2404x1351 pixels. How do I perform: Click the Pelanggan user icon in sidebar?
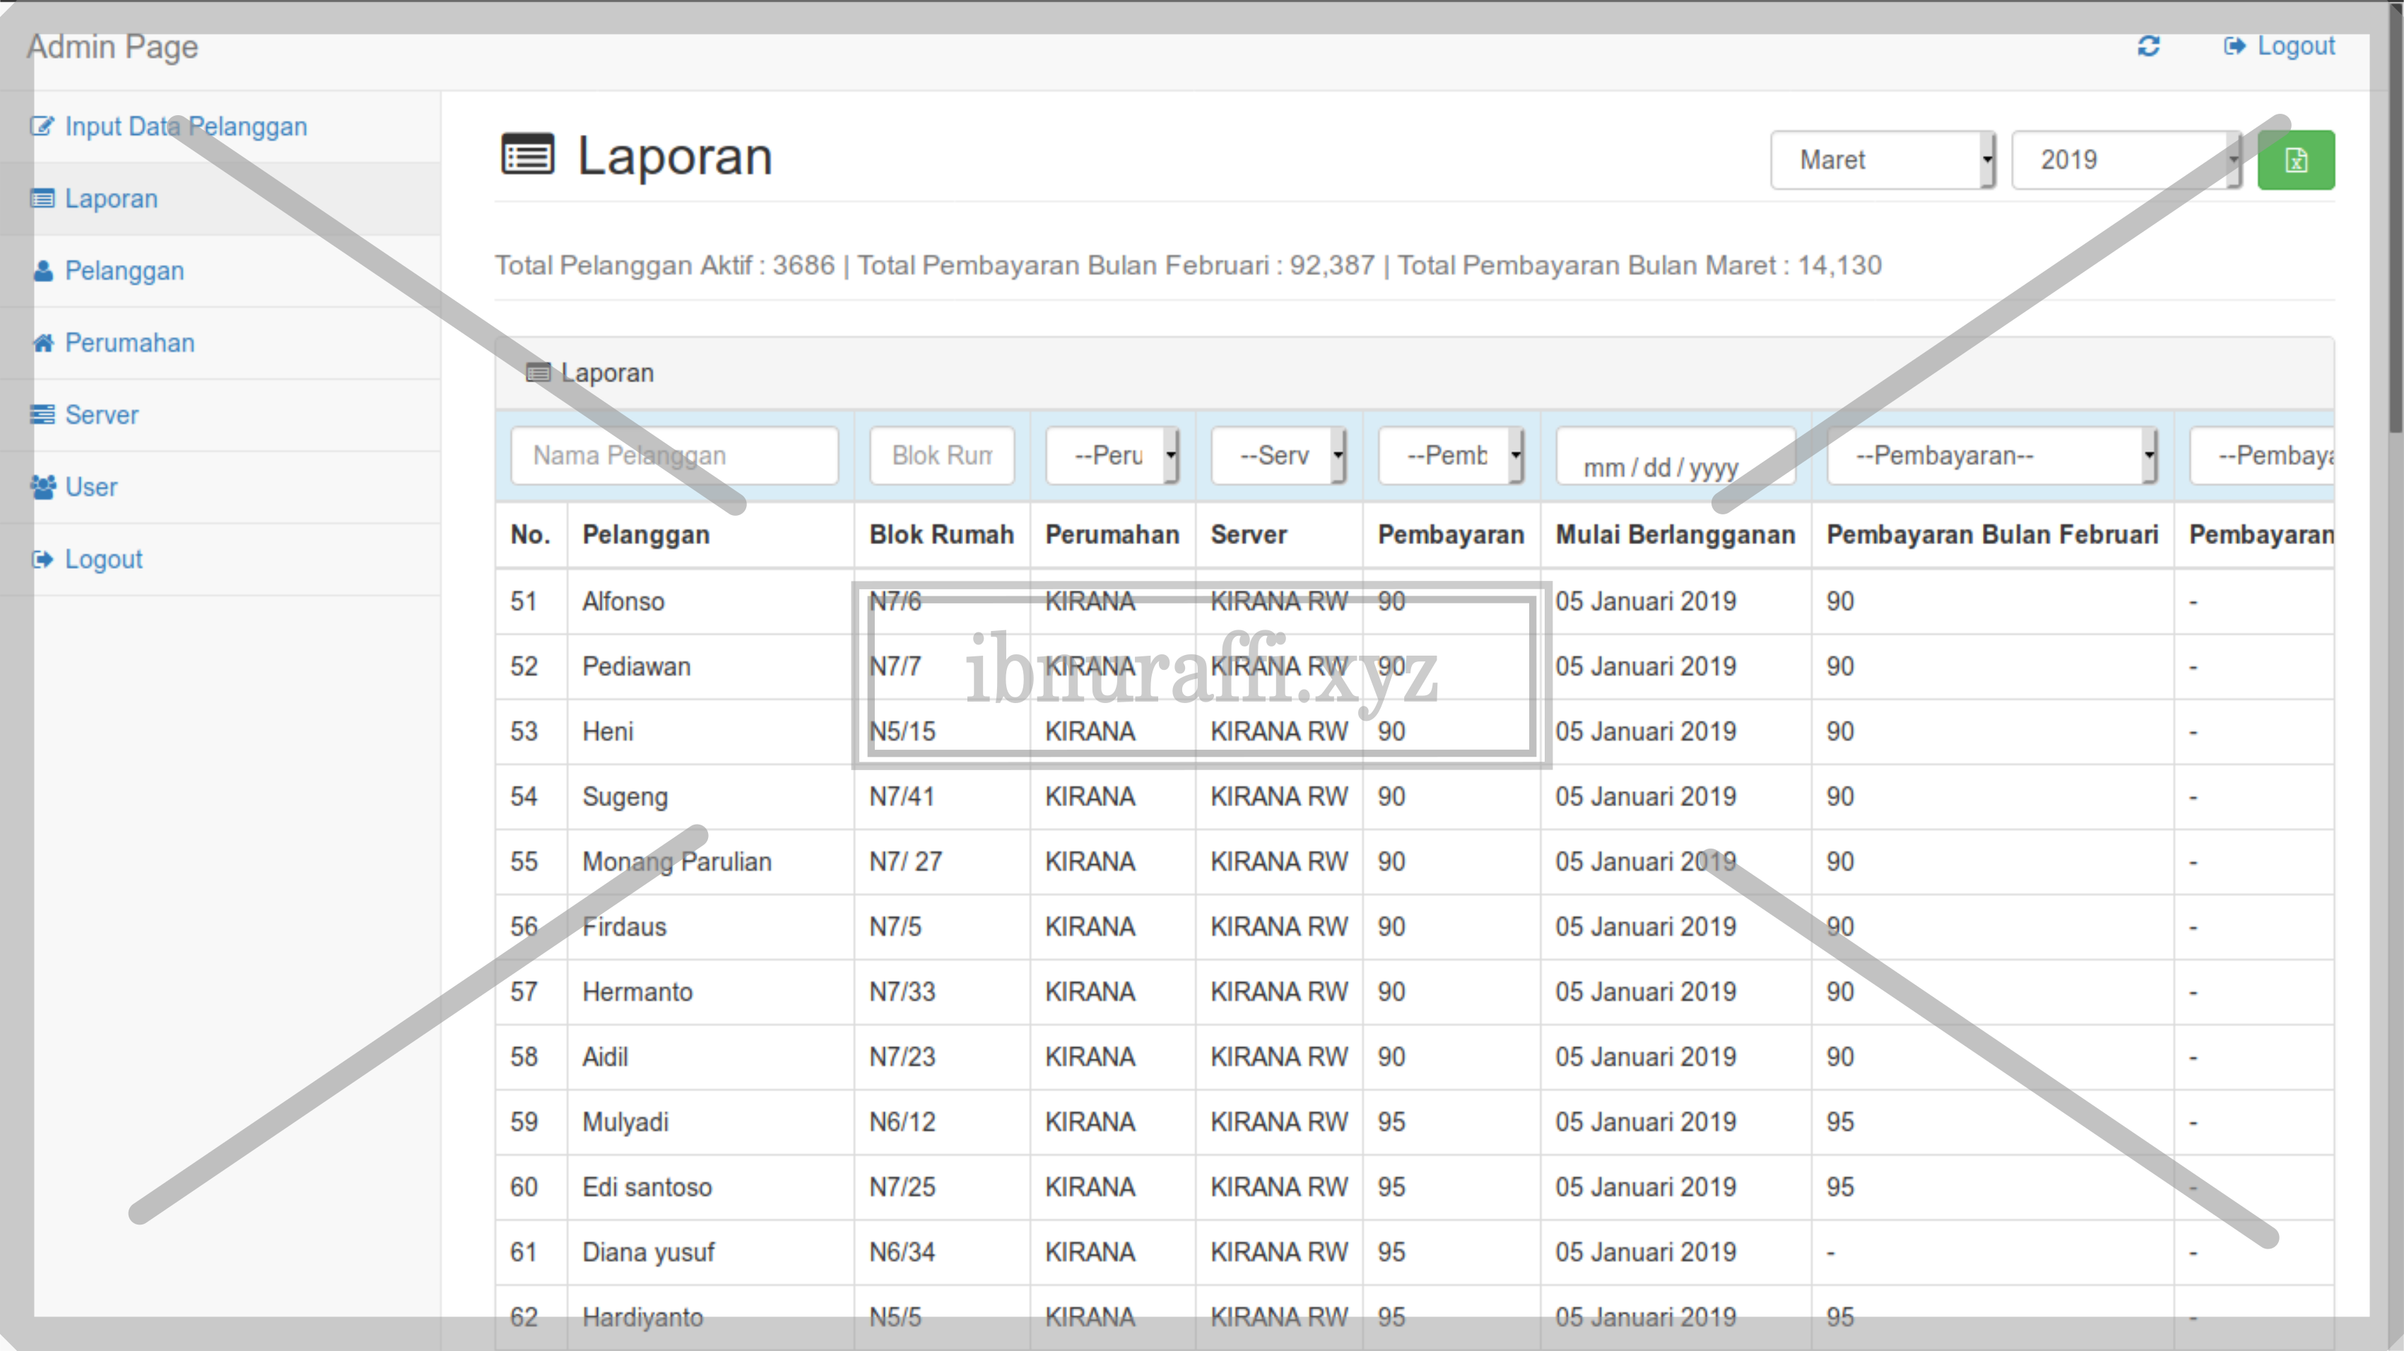(x=43, y=271)
